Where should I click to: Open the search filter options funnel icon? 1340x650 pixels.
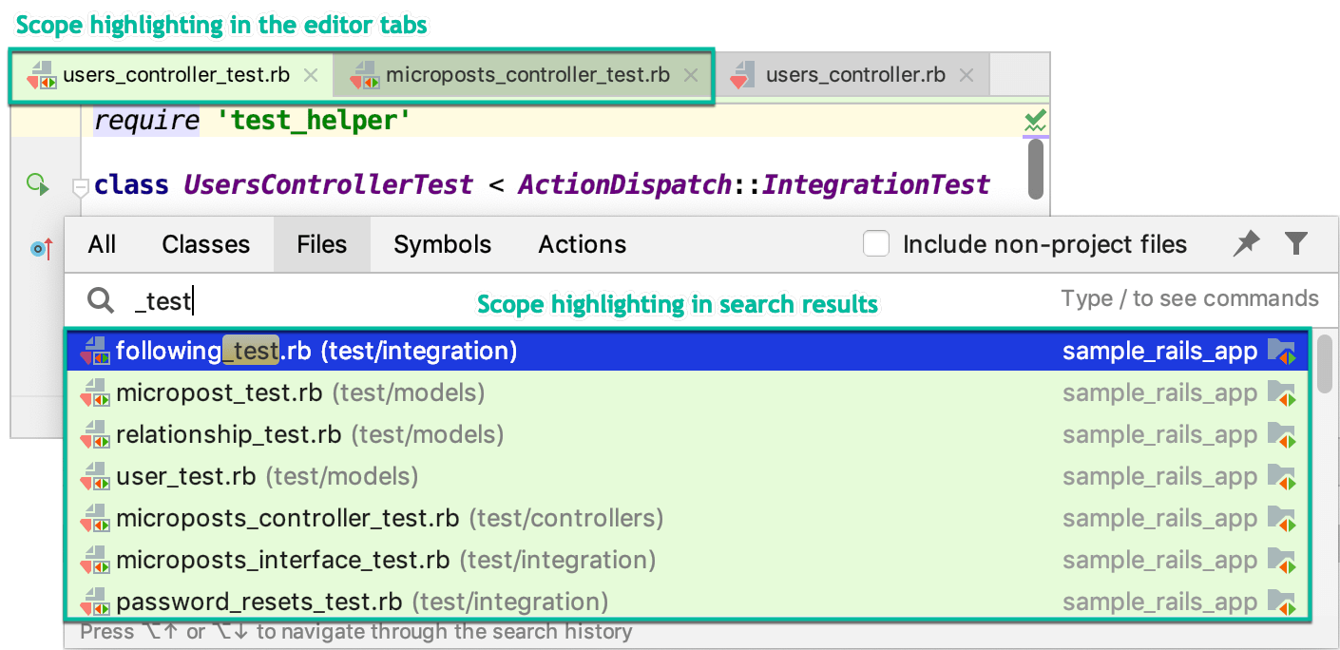[1296, 244]
